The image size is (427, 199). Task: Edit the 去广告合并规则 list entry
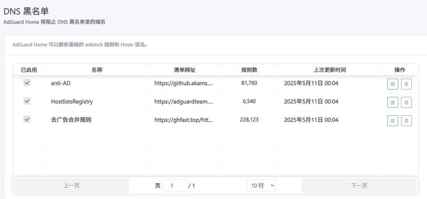pyautogui.click(x=393, y=121)
